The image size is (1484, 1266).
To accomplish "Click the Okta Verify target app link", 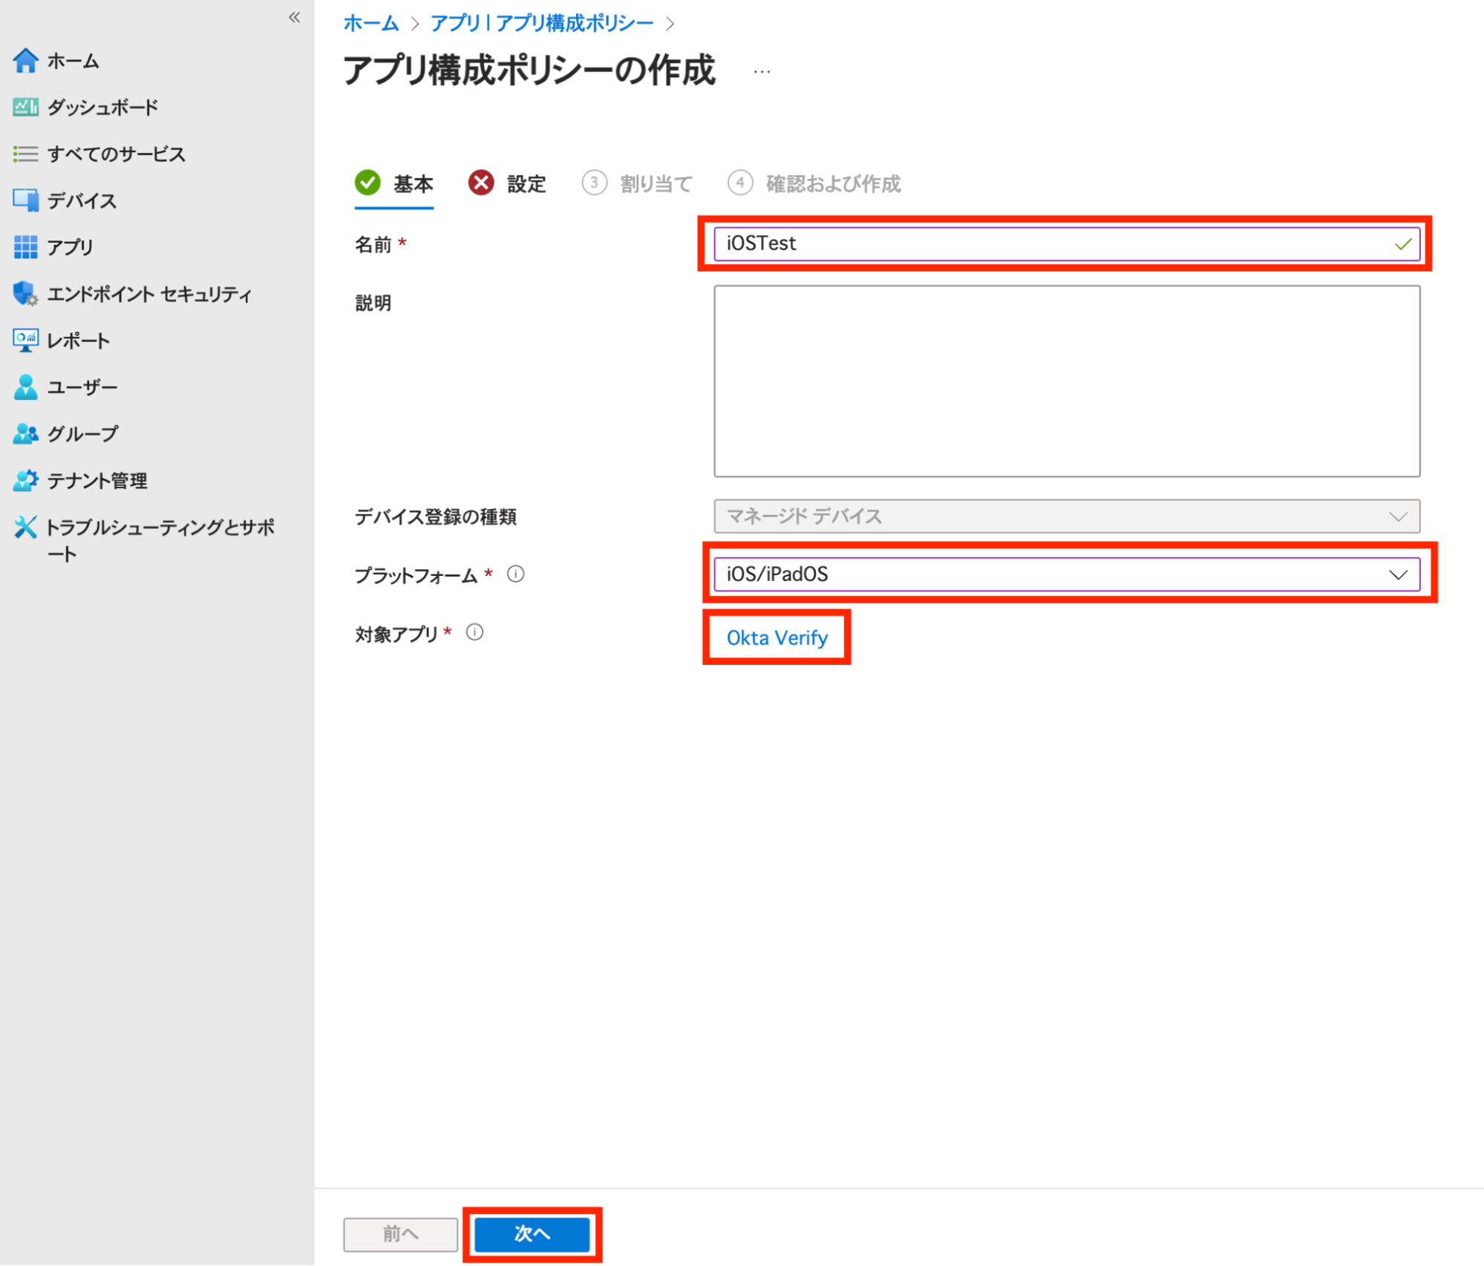I will 777,638.
